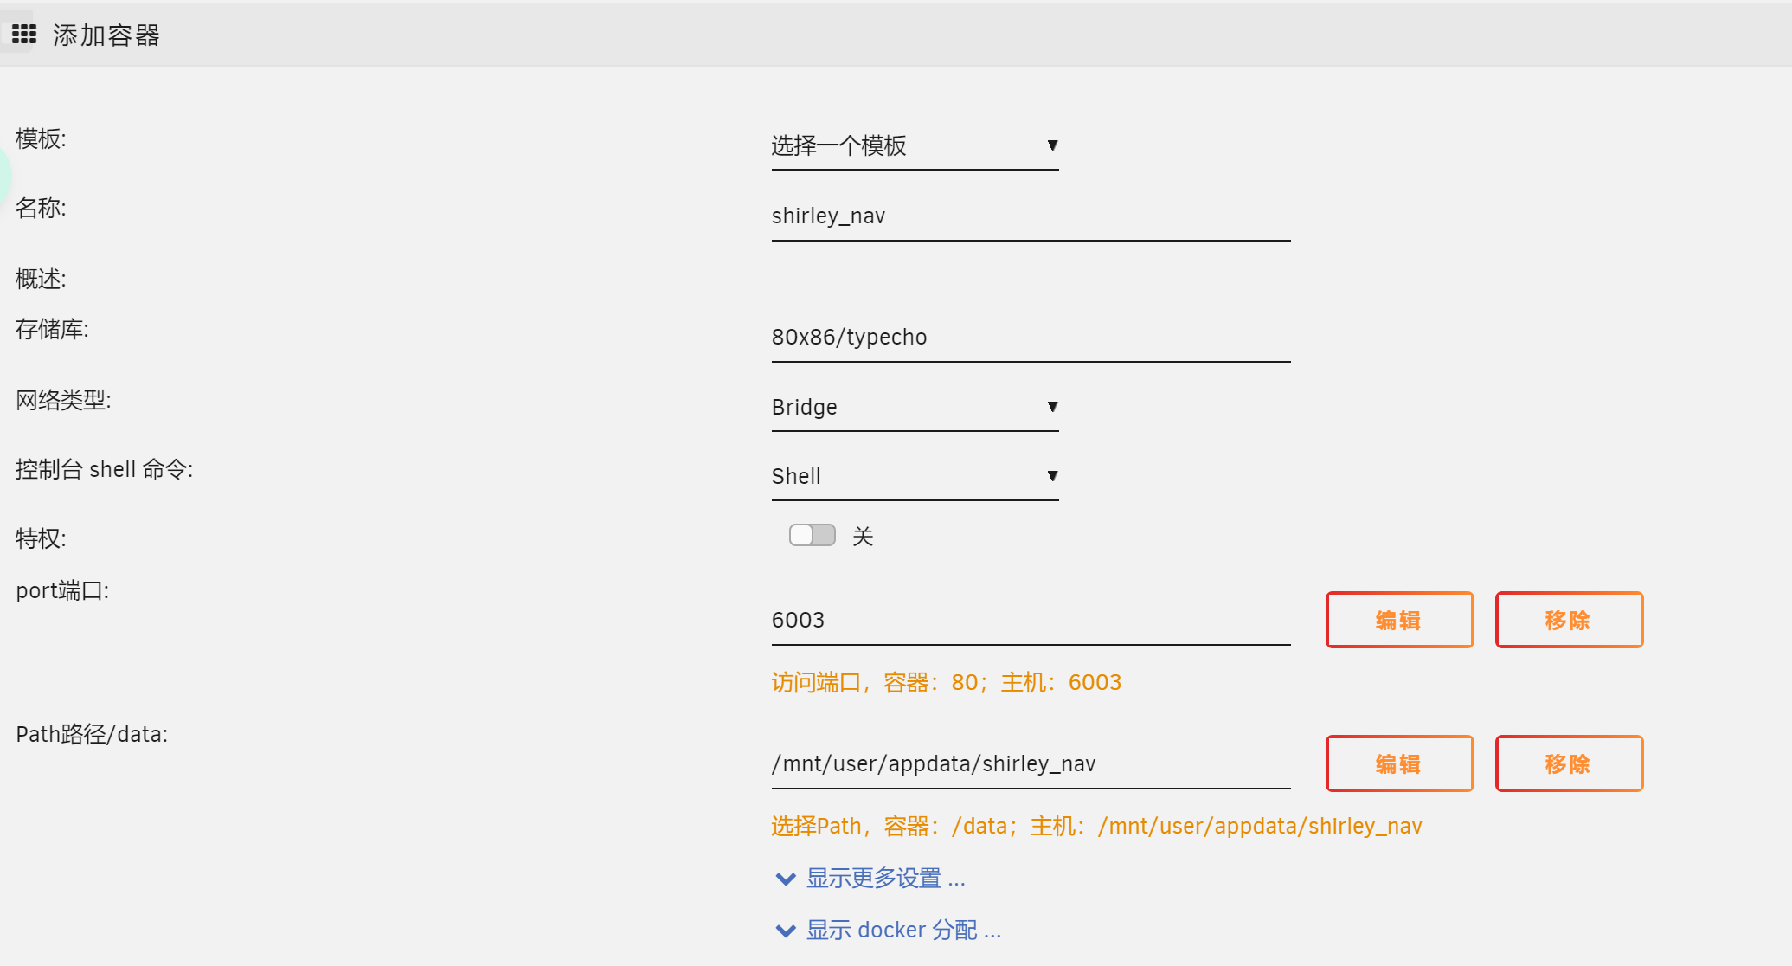Click the 网络类型 label
Viewport: 1792px width, 966px height.
click(63, 400)
